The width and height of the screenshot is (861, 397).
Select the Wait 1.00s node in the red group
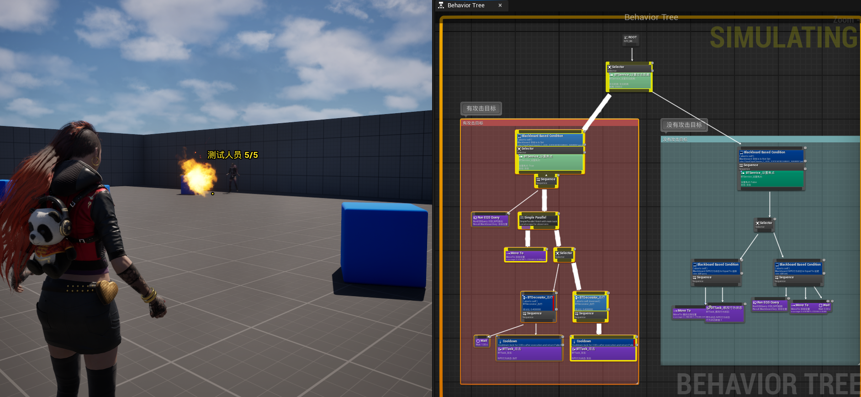[x=482, y=342]
